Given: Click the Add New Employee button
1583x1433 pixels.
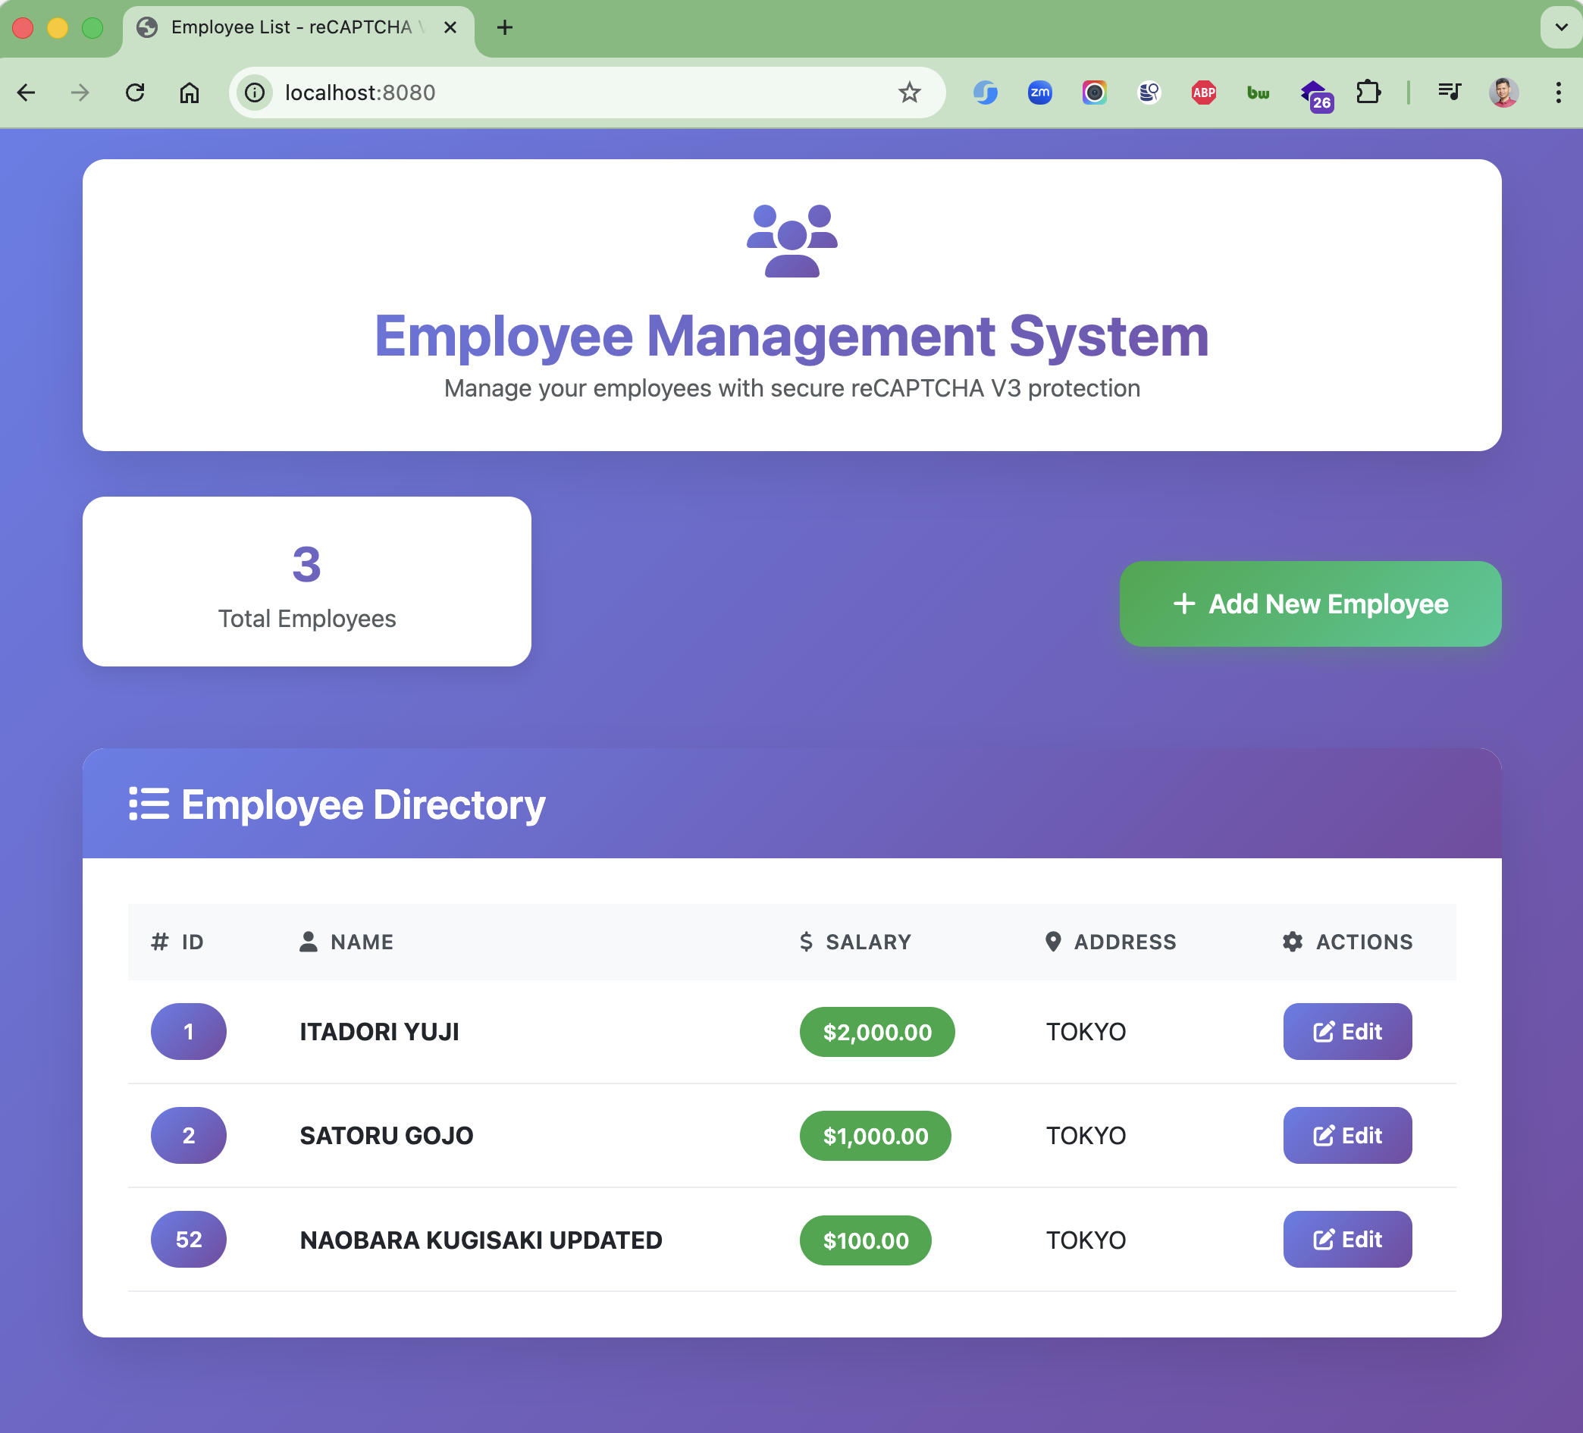Looking at the screenshot, I should [1310, 604].
